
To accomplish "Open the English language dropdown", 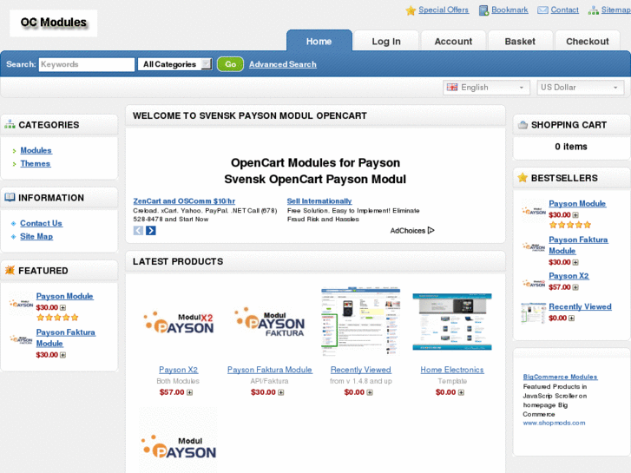I will (486, 88).
